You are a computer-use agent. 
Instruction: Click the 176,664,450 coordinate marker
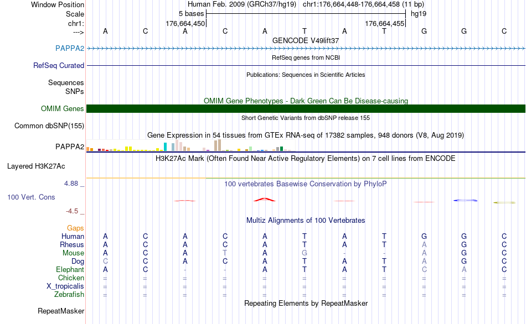[185, 23]
